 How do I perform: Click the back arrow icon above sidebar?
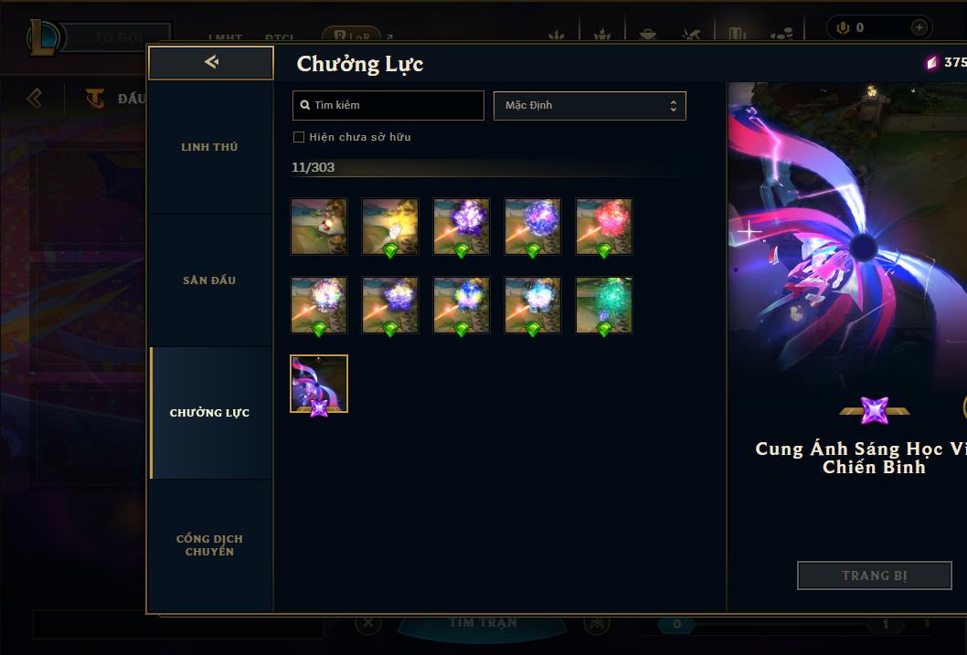click(x=211, y=61)
